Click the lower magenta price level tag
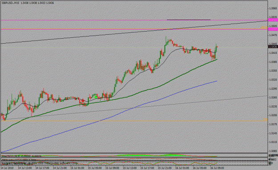The height and width of the screenshot is (170, 278). (273, 29)
